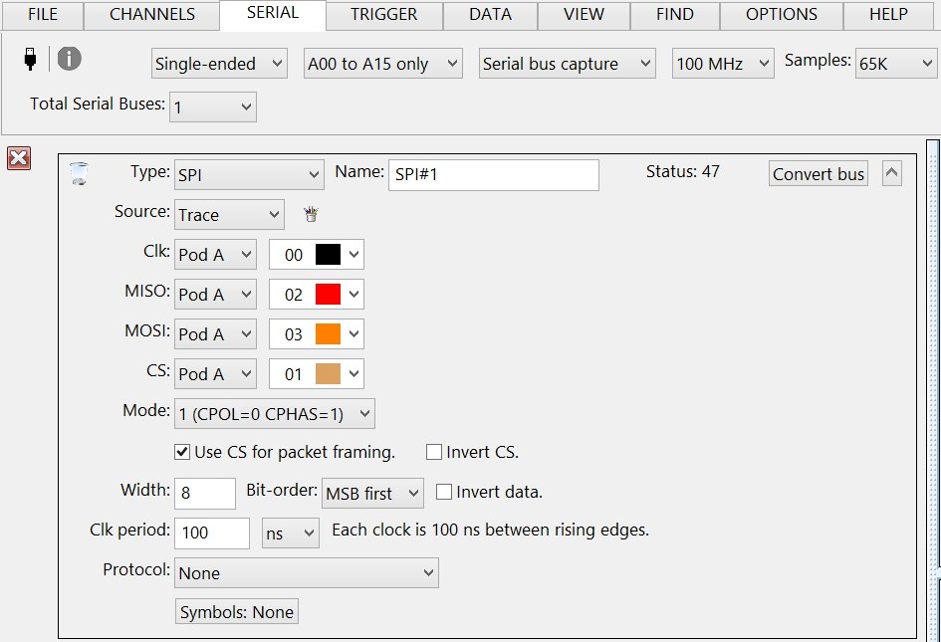
Task: Open the SPI Mode dropdown
Action: (275, 414)
